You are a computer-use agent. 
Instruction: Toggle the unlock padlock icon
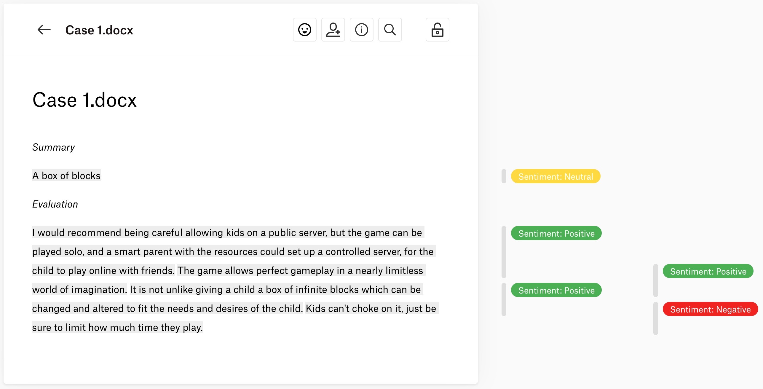point(437,30)
